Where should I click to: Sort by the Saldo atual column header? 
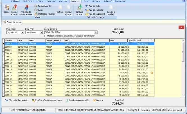tap(140, 40)
